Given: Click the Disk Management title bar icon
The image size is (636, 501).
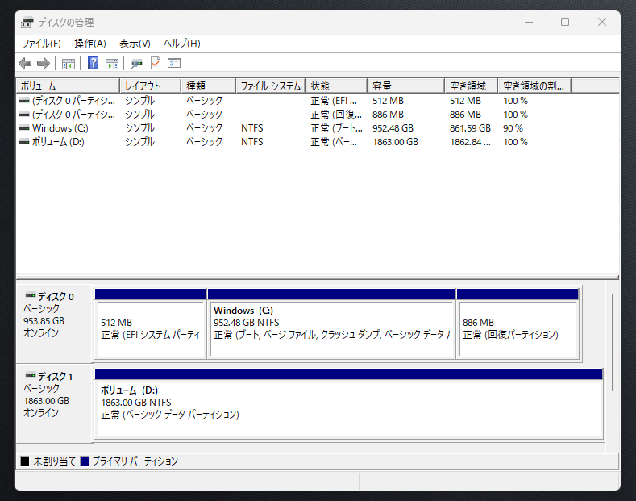Looking at the screenshot, I should [27, 23].
